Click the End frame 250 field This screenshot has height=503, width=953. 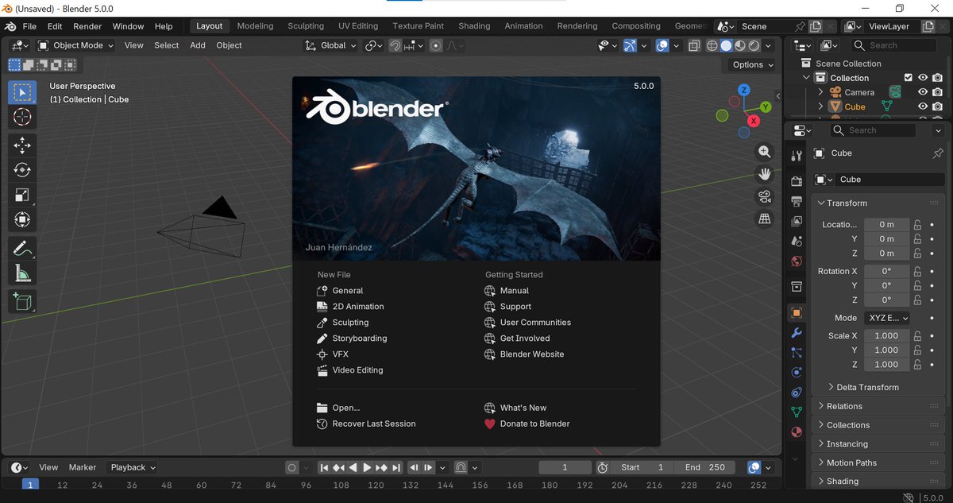pos(706,467)
